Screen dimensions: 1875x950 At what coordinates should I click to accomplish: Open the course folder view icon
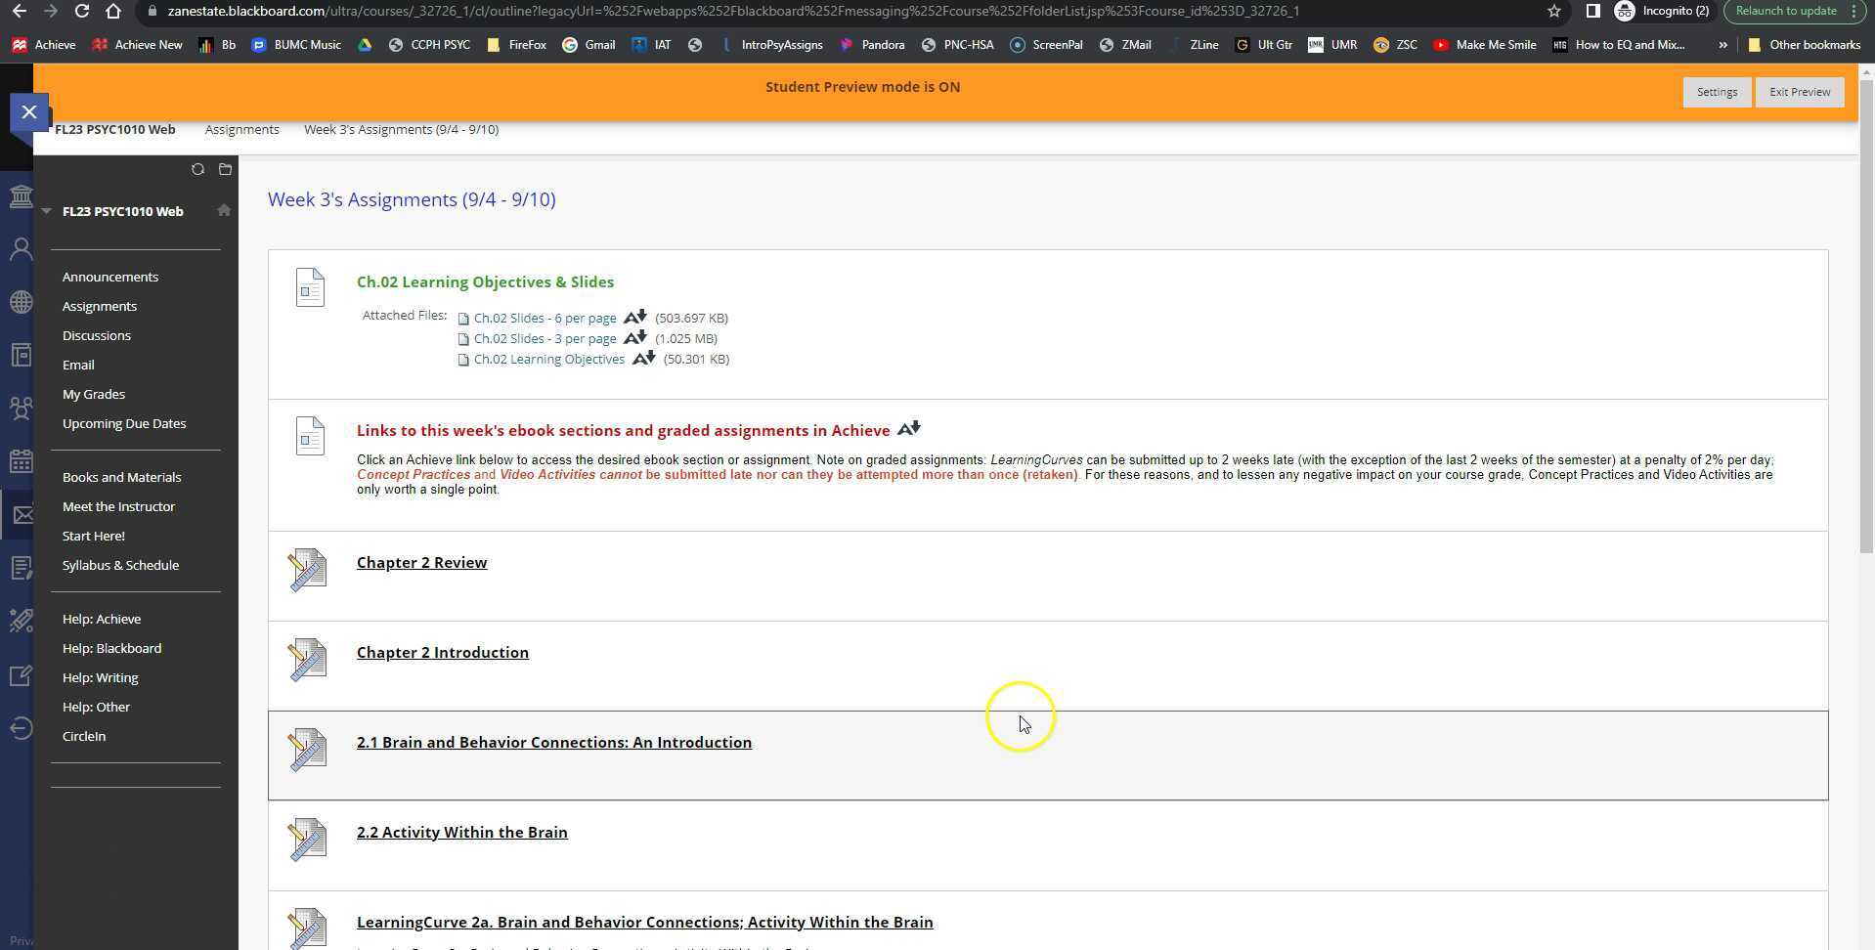coord(224,169)
